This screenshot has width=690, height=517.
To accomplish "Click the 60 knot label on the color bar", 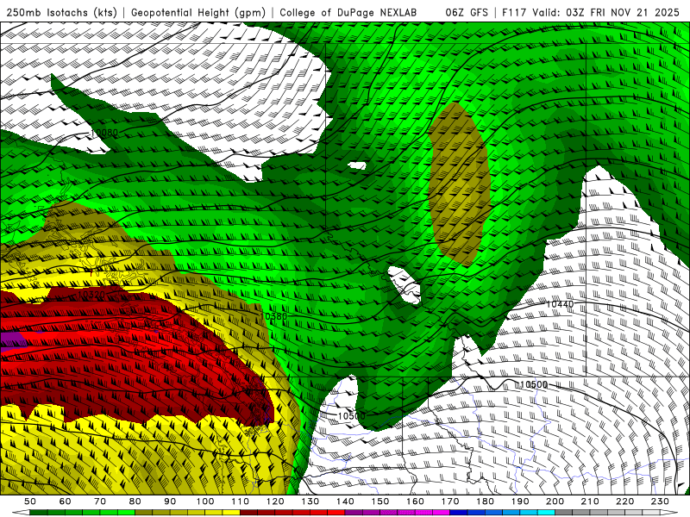I will [x=66, y=501].
